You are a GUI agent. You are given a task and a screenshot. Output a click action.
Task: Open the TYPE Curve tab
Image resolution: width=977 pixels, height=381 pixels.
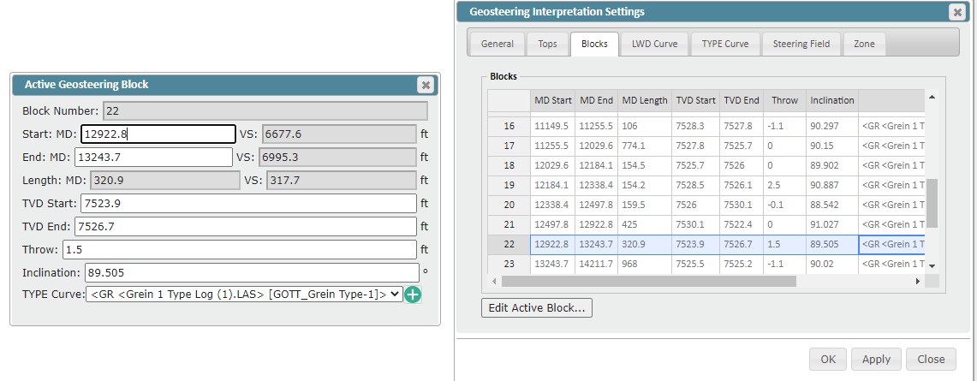(725, 44)
